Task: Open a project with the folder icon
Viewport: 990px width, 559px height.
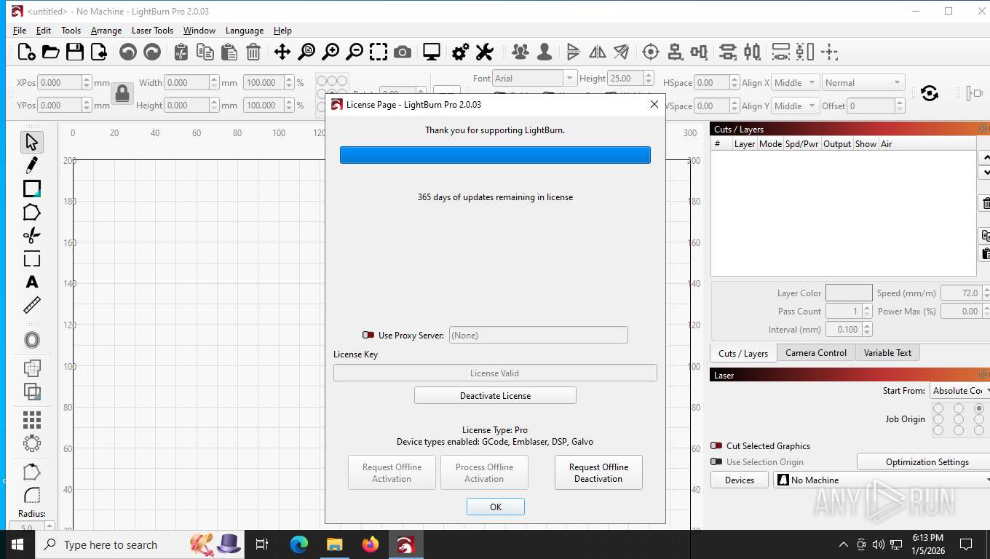Action: [x=50, y=52]
